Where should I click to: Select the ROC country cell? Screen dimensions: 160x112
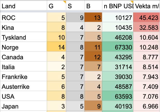[x=23, y=18]
